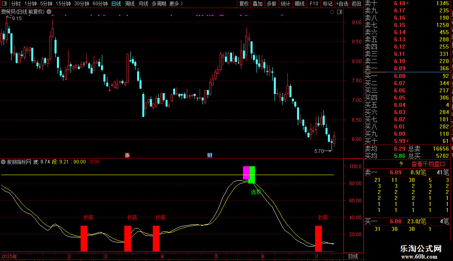
Task: Select the 卖十 6.18 order row
Action: tap(407, 3)
